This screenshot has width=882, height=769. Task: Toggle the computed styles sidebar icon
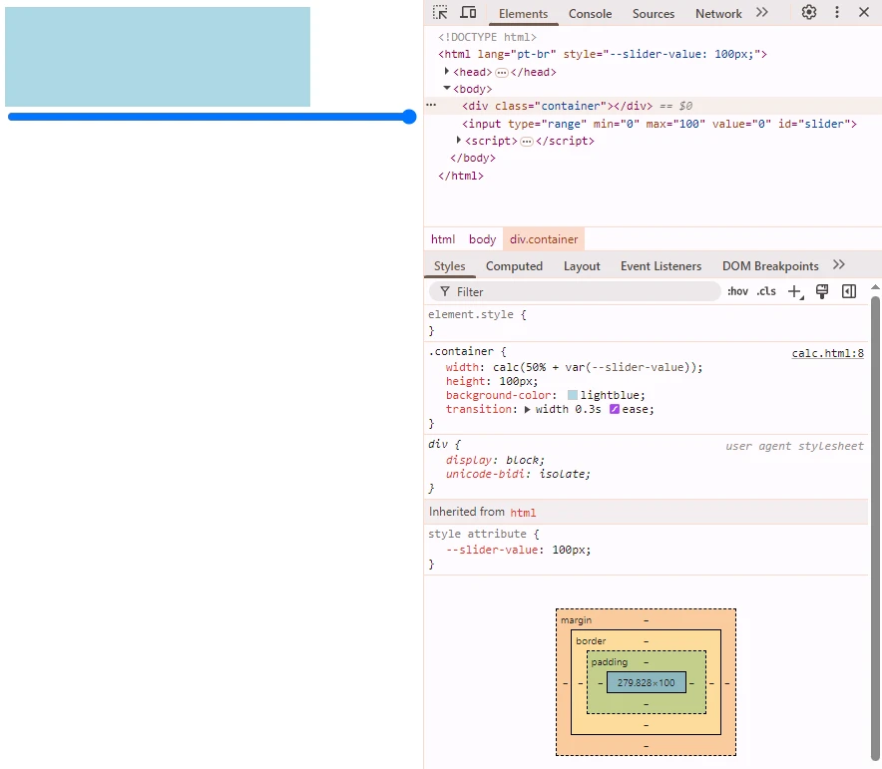coord(849,291)
